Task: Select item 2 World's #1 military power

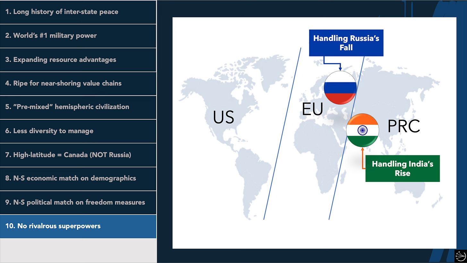Action: 78,36
